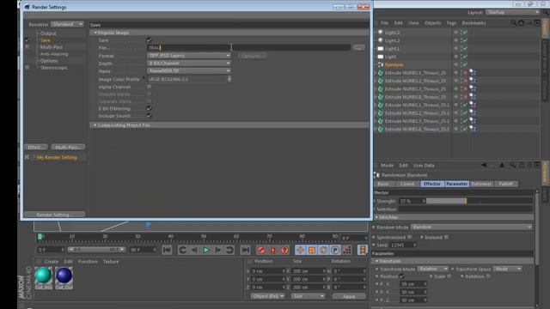Viewport: 550px width, 309px height.
Task: Open the Bookmarks menu in Object Manager
Action: 474,23
